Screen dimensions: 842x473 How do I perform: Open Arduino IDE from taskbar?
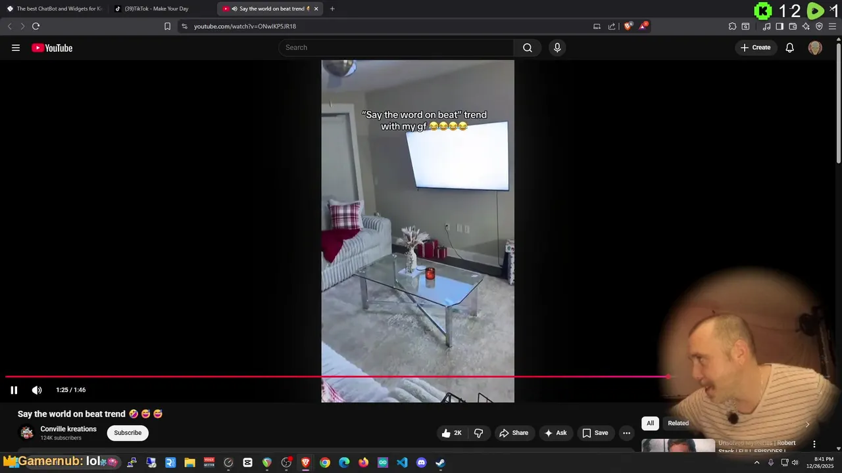[x=383, y=462]
